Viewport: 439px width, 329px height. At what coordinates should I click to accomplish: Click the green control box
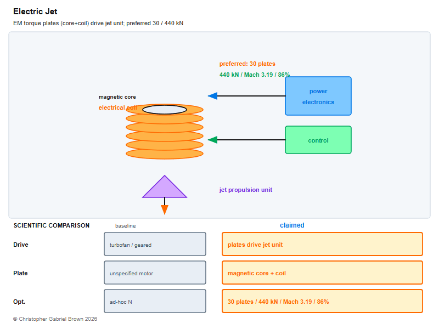tap(318, 140)
